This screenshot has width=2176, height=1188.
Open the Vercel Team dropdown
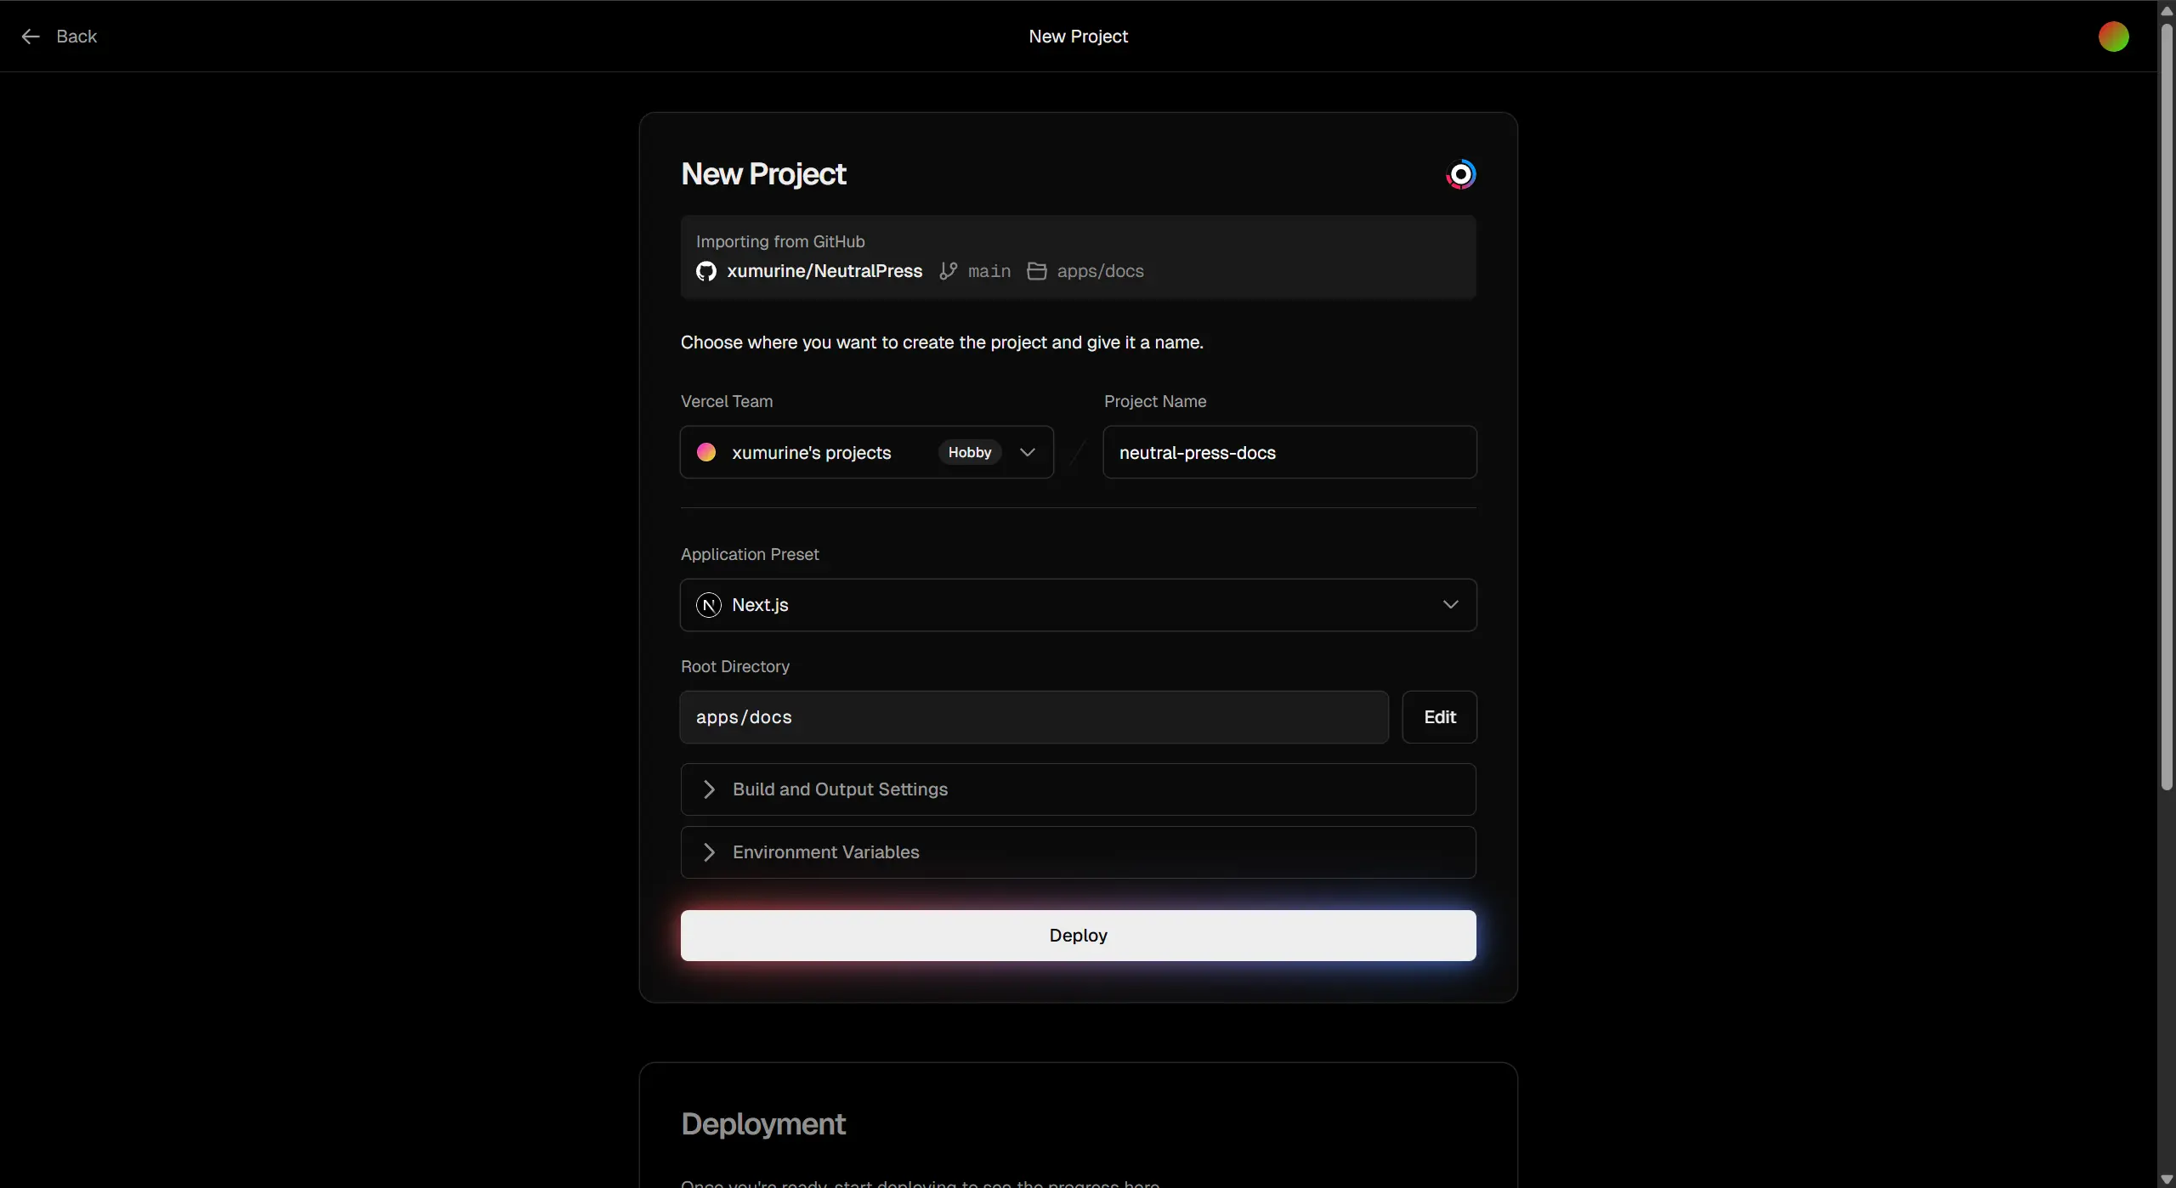tap(1027, 453)
